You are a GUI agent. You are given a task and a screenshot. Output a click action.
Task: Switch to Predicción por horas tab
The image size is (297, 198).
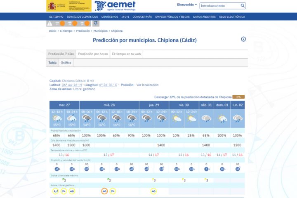pos(93,54)
